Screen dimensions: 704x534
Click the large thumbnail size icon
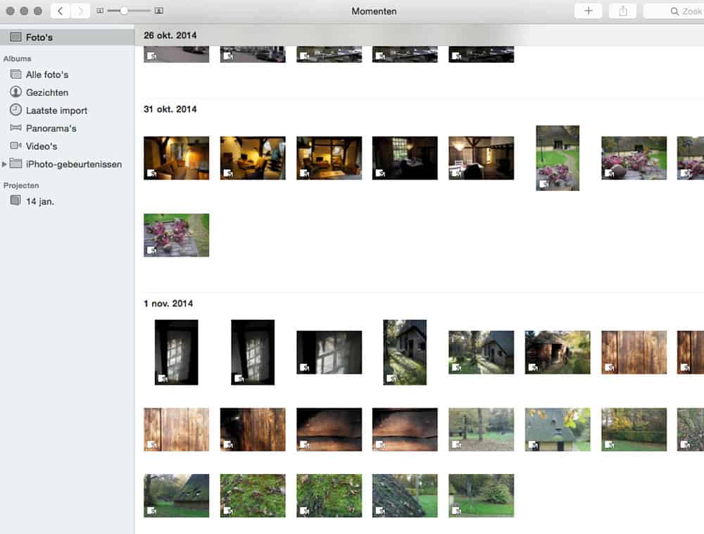158,11
